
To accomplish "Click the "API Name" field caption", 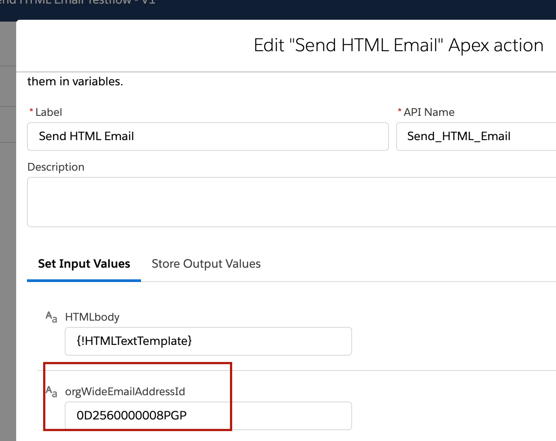I will [x=429, y=112].
